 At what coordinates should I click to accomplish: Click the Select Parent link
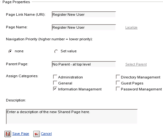click(x=136, y=64)
